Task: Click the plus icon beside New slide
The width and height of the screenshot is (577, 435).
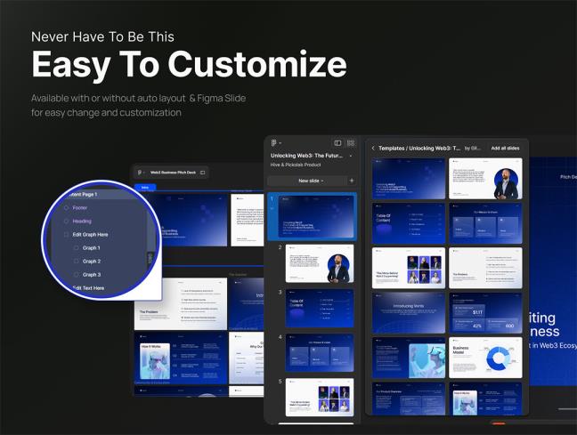Action: 351,181
